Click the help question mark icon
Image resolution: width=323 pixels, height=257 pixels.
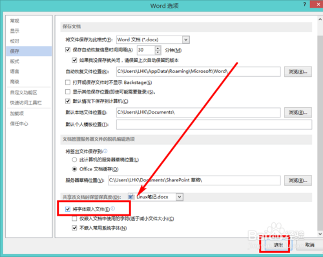pyautogui.click(x=304, y=5)
